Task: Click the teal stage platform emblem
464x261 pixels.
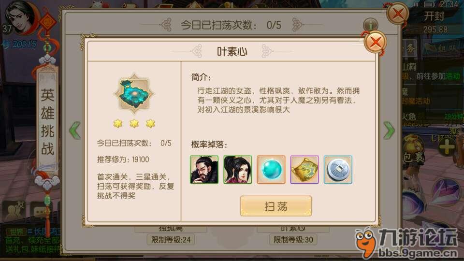Action: tap(134, 94)
